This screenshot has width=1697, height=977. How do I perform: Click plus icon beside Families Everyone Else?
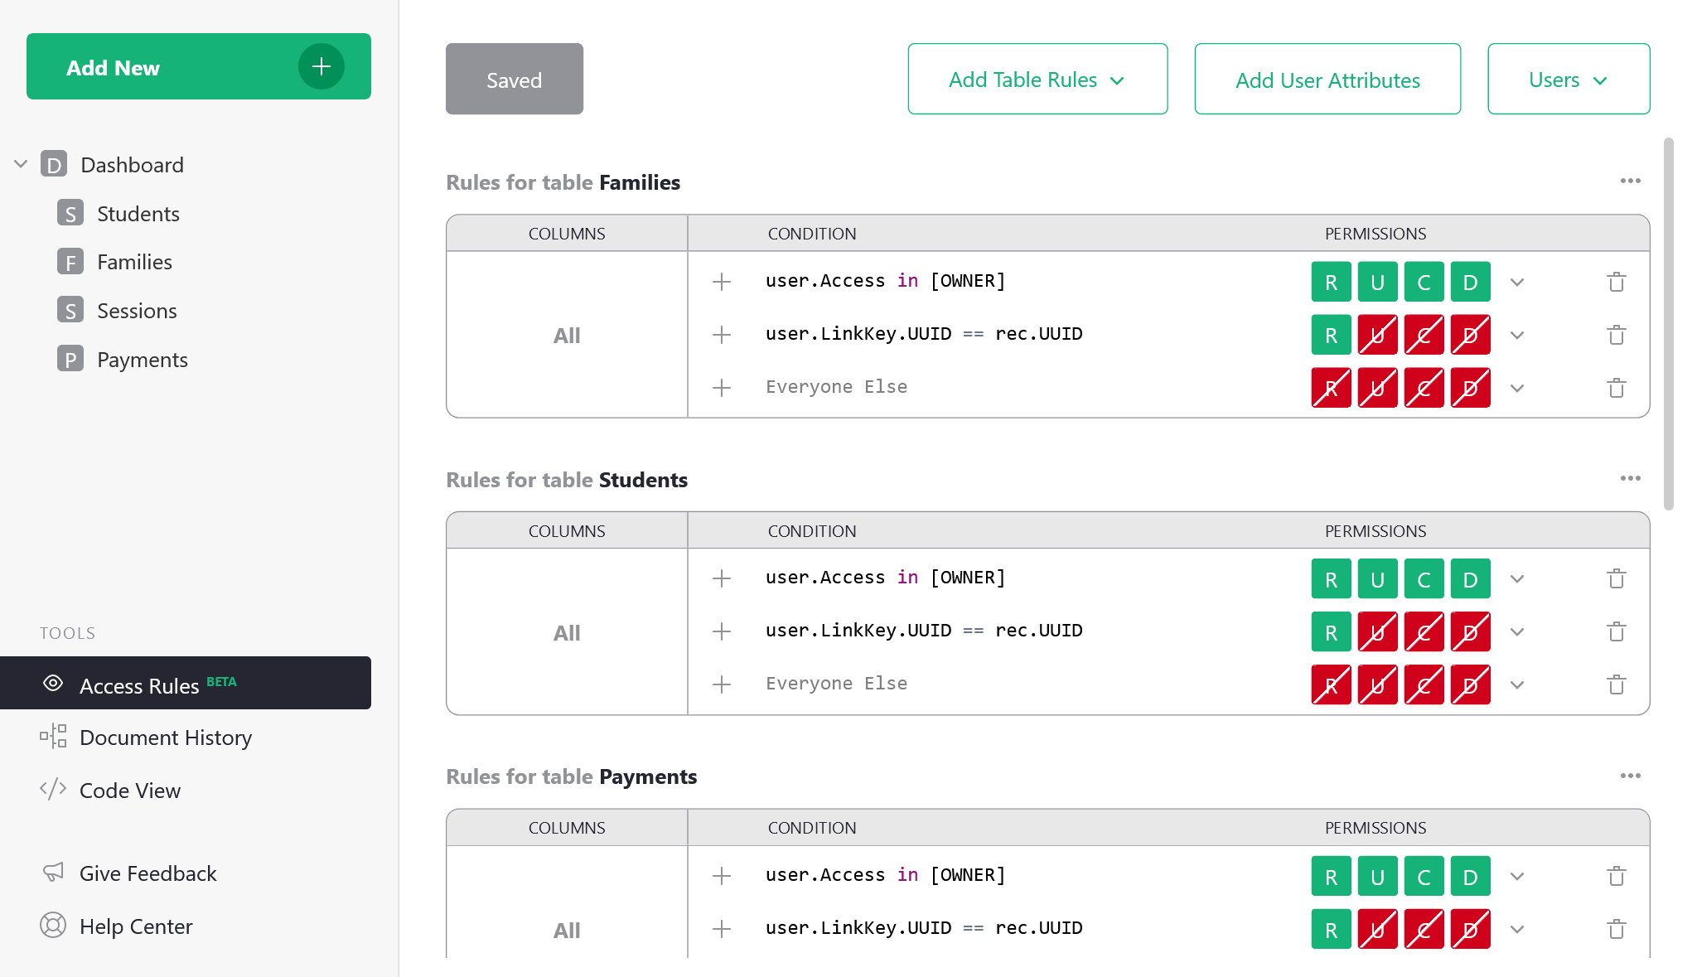point(722,388)
